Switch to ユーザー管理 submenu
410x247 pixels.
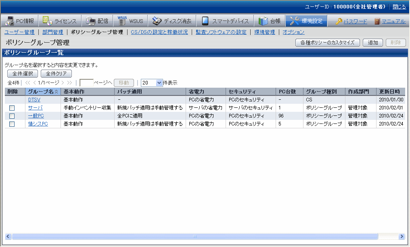[19, 32]
